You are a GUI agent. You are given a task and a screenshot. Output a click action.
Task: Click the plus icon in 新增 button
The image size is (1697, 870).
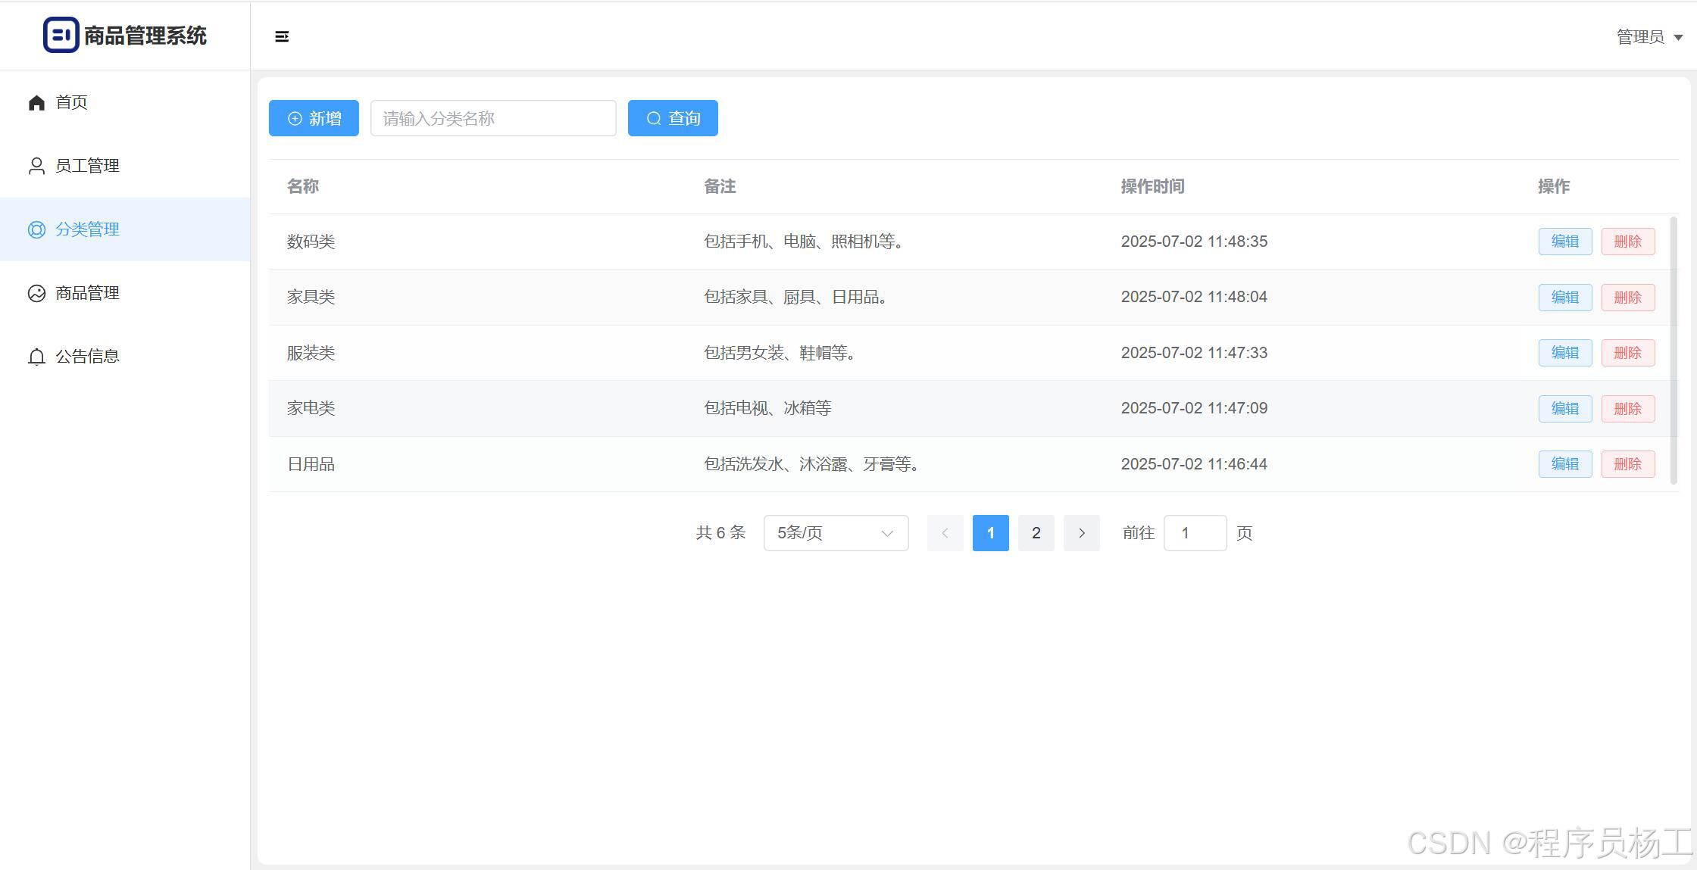click(295, 119)
